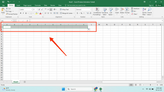Add a new sheet with plus icon
The image size is (164, 92).
click(x=25, y=82)
